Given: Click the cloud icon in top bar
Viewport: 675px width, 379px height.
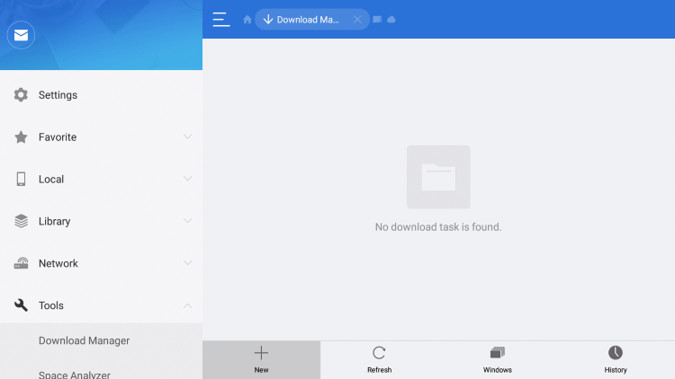Looking at the screenshot, I should pyautogui.click(x=391, y=20).
